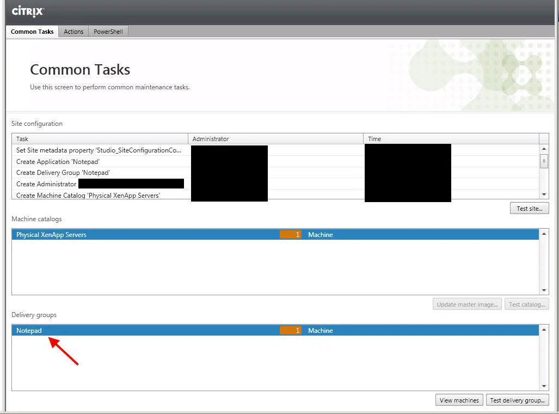The height and width of the screenshot is (414, 559).
Task: Click down arrow of Delivery groups scrollbar
Action: 544,386
